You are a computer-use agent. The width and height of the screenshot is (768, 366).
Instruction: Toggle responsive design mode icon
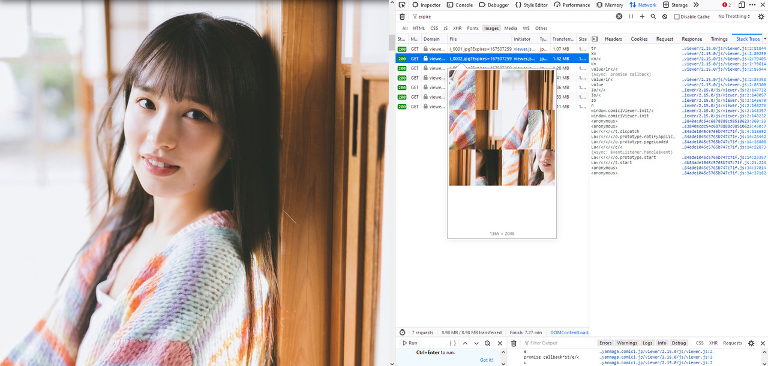tap(742, 5)
